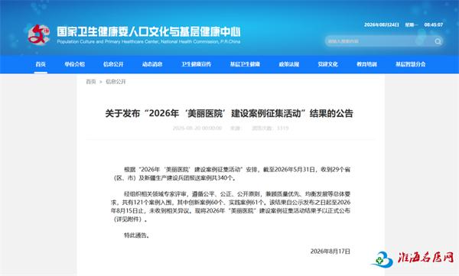459x276 pixels.
Task: Open the 教育培训 navigation item
Action: [x=366, y=64]
